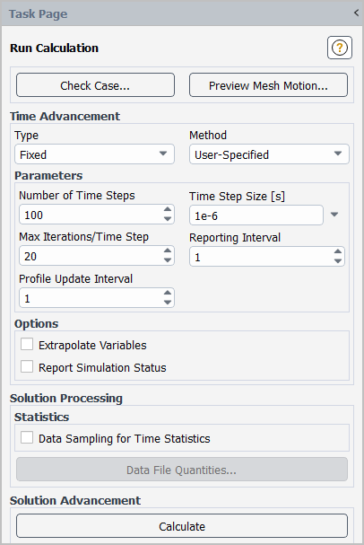This screenshot has height=545, width=364.
Task: Open the Method dropdown showing User-Specified
Action: tap(269, 154)
